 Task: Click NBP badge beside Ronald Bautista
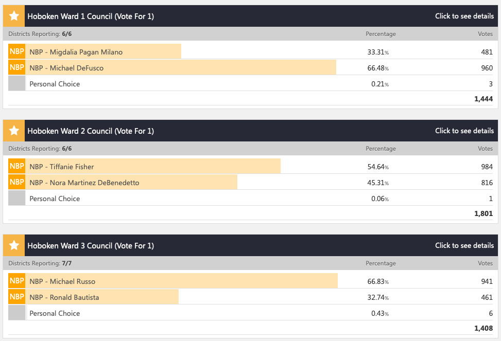pyautogui.click(x=17, y=297)
